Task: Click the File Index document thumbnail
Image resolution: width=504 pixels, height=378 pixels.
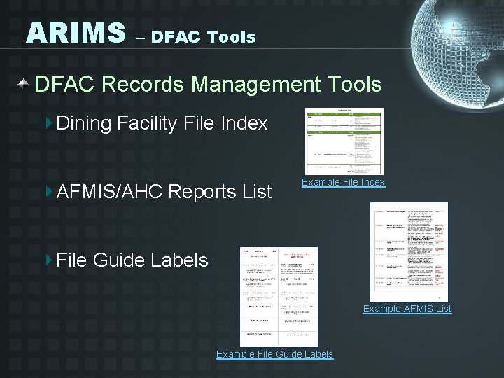Action: 344,141
